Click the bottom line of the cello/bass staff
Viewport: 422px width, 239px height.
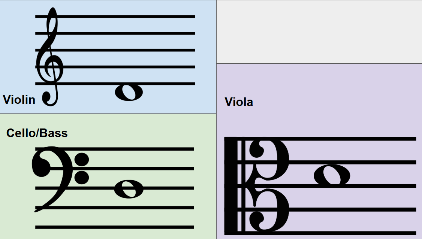115,227
